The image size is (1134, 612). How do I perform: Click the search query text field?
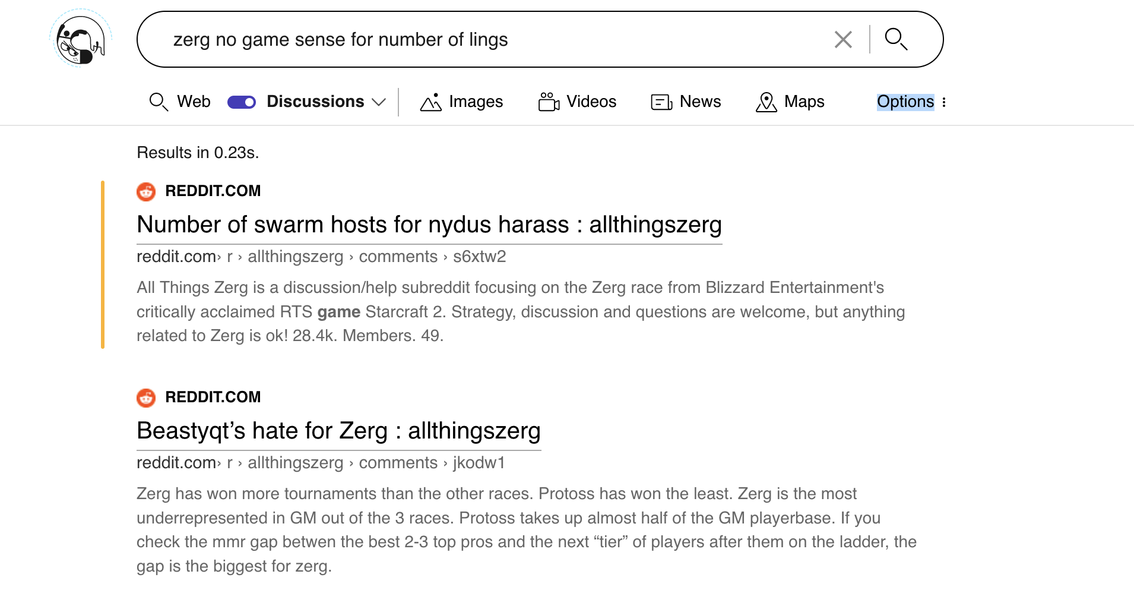coord(475,40)
